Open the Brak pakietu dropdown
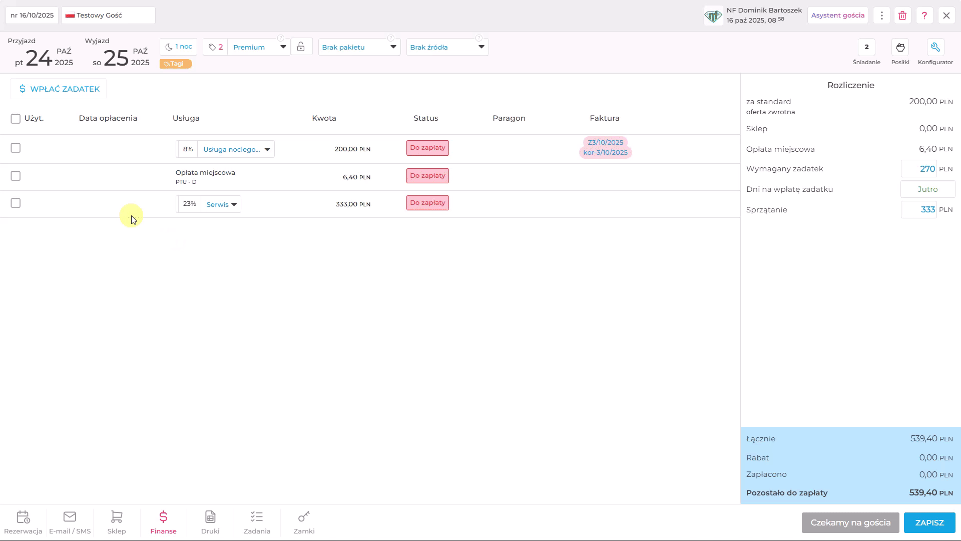Image resolution: width=961 pixels, height=541 pixels. click(x=359, y=47)
